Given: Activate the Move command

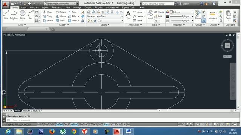Looking at the screenshot, I should (x=48, y=12).
